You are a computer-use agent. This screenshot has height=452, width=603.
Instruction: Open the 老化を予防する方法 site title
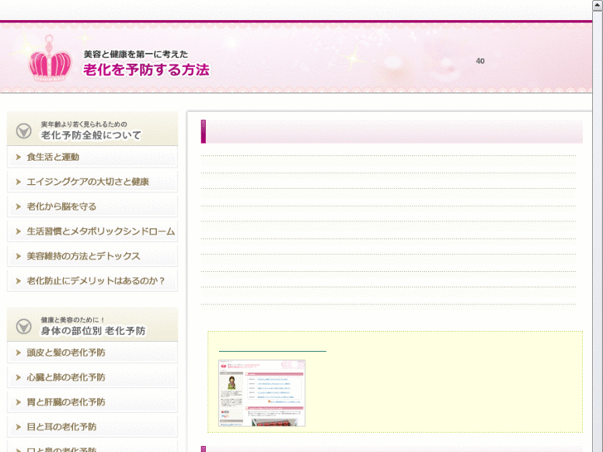coord(146,70)
